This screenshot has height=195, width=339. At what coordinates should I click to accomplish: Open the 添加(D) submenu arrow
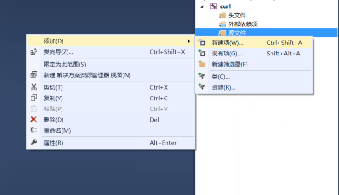pyautogui.click(x=189, y=41)
